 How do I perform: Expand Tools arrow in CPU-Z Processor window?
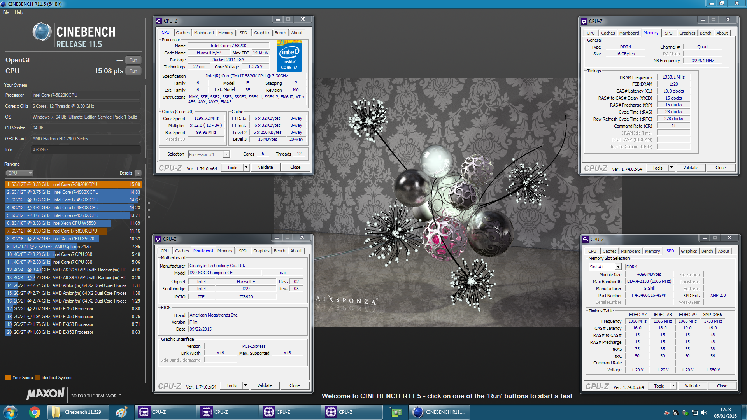pos(246,167)
